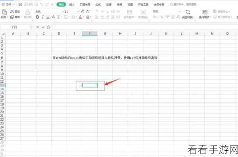
Task: Open the 视图 (View) tab
Action: click(x=130, y=4)
